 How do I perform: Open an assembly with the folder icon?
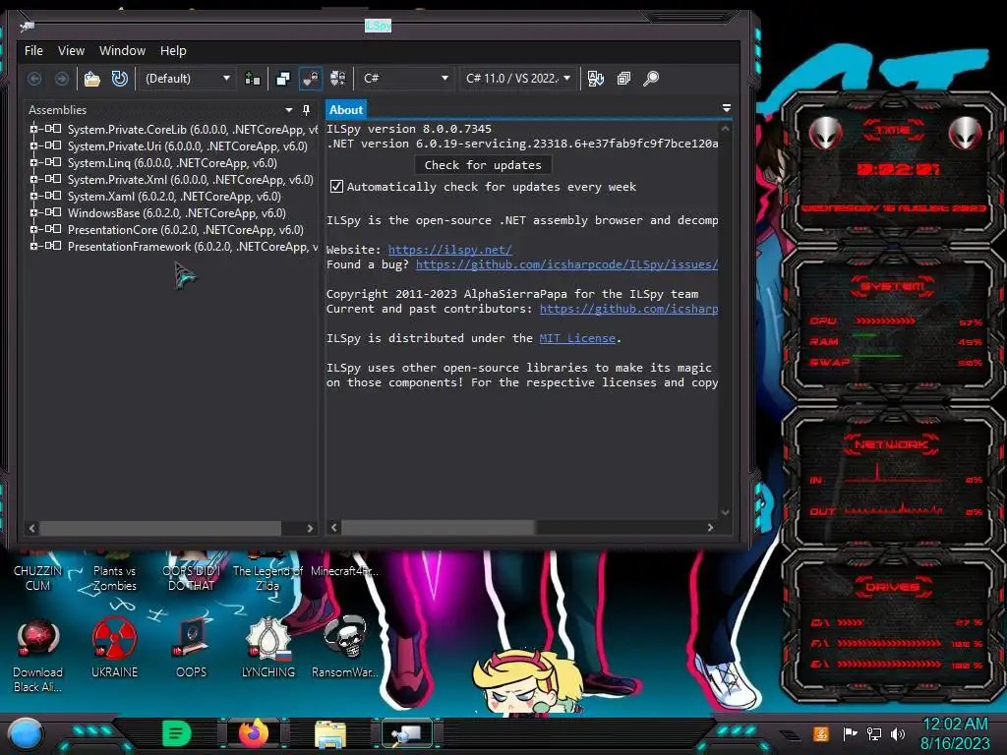92,79
